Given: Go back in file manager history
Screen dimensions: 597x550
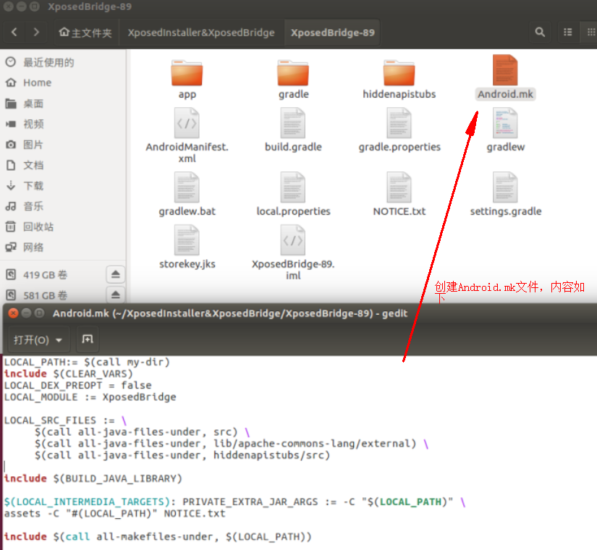Looking at the screenshot, I should [14, 33].
